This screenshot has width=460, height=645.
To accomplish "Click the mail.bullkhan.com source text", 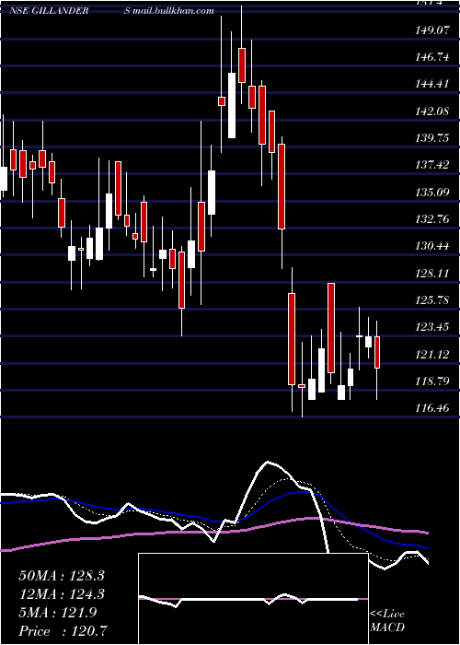I will pos(173,11).
